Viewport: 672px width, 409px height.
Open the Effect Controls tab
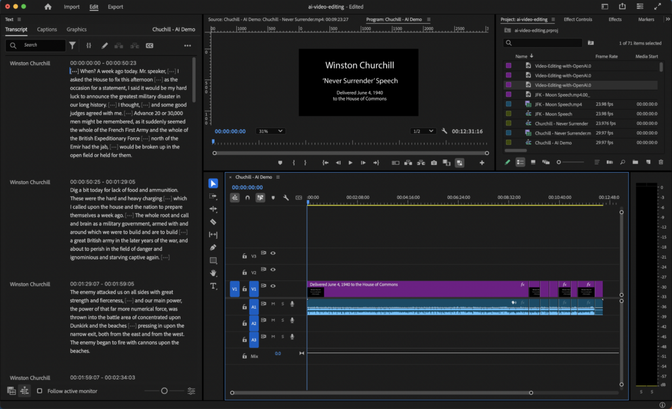tap(577, 19)
